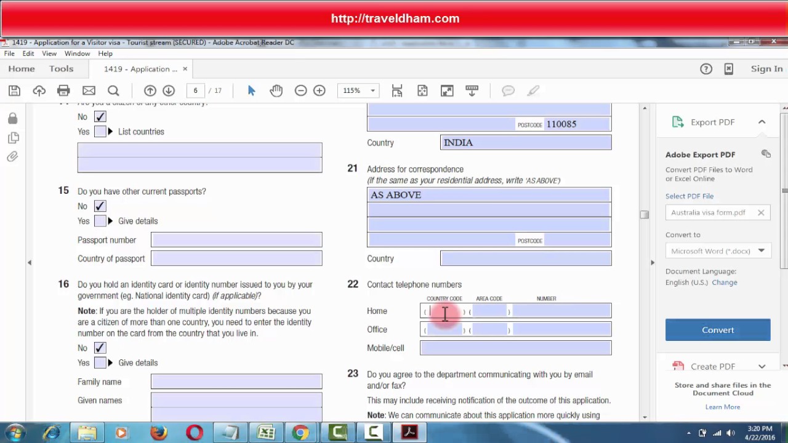Click the fit width scrolling icon
This screenshot has width=788, height=443.
tap(397, 91)
